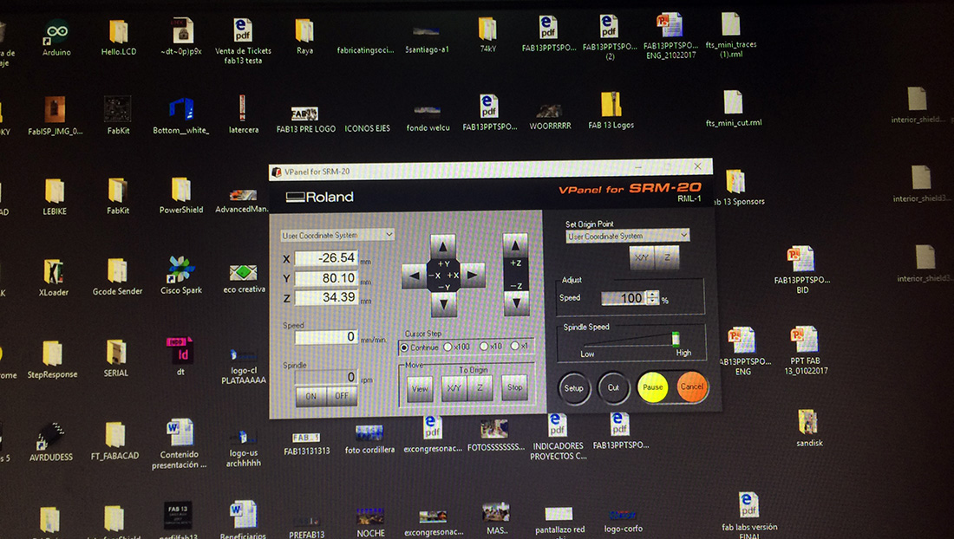Click the Z coordinate value field
Viewport: 954px width, 539px height.
(326, 297)
